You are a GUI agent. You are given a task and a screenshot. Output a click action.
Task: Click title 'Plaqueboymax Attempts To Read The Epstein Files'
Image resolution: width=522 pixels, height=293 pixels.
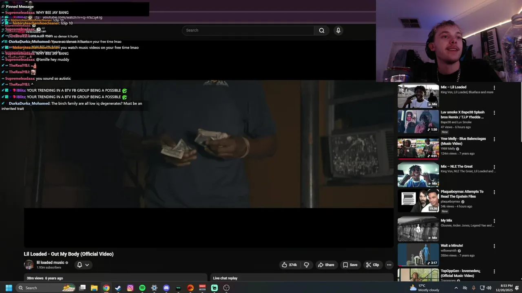coord(462,194)
